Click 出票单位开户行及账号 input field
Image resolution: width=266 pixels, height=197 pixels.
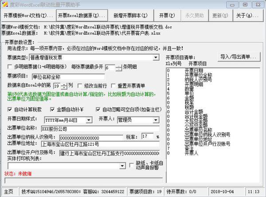(110, 153)
